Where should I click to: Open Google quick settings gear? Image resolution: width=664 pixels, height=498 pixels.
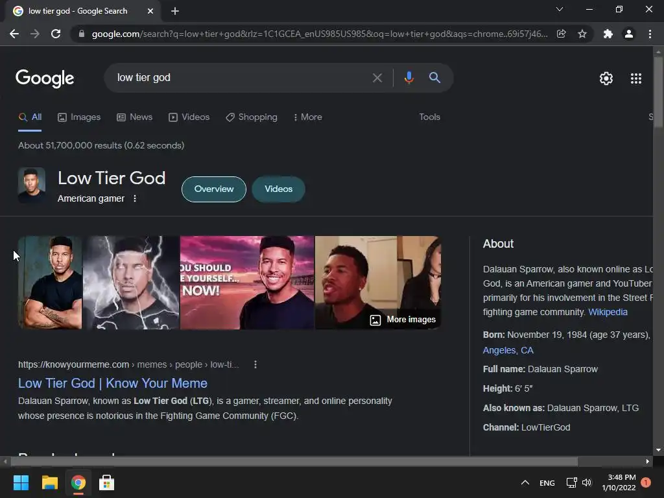(x=606, y=78)
